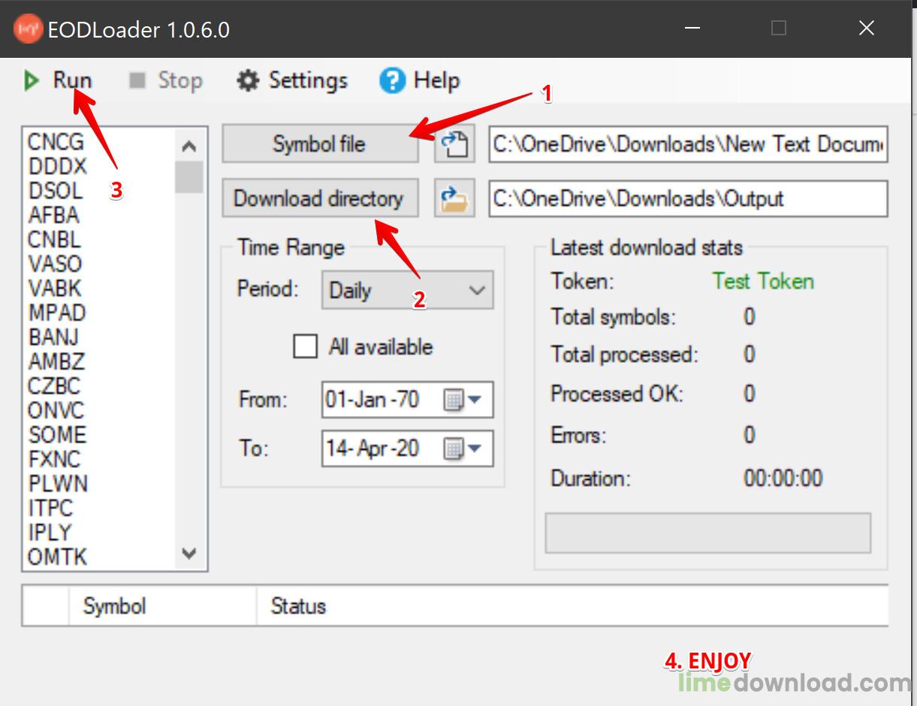Click the Symbol file button

(320, 144)
